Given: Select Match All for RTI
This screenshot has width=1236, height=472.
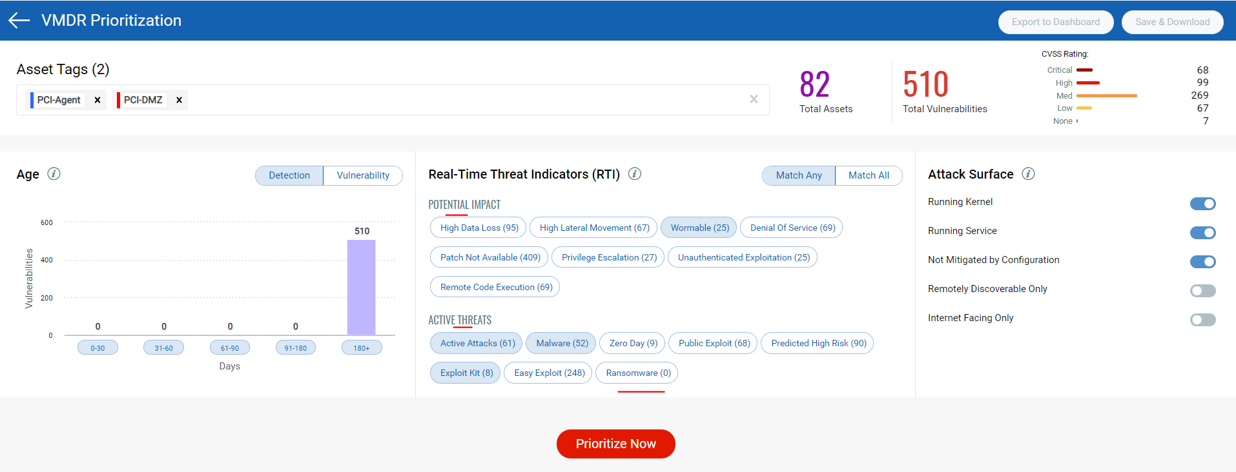Looking at the screenshot, I should point(869,175).
